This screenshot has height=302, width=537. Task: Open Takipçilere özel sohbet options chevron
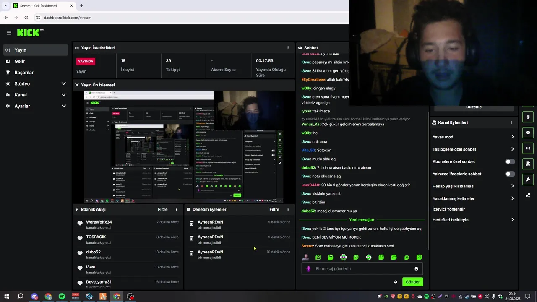(512, 149)
